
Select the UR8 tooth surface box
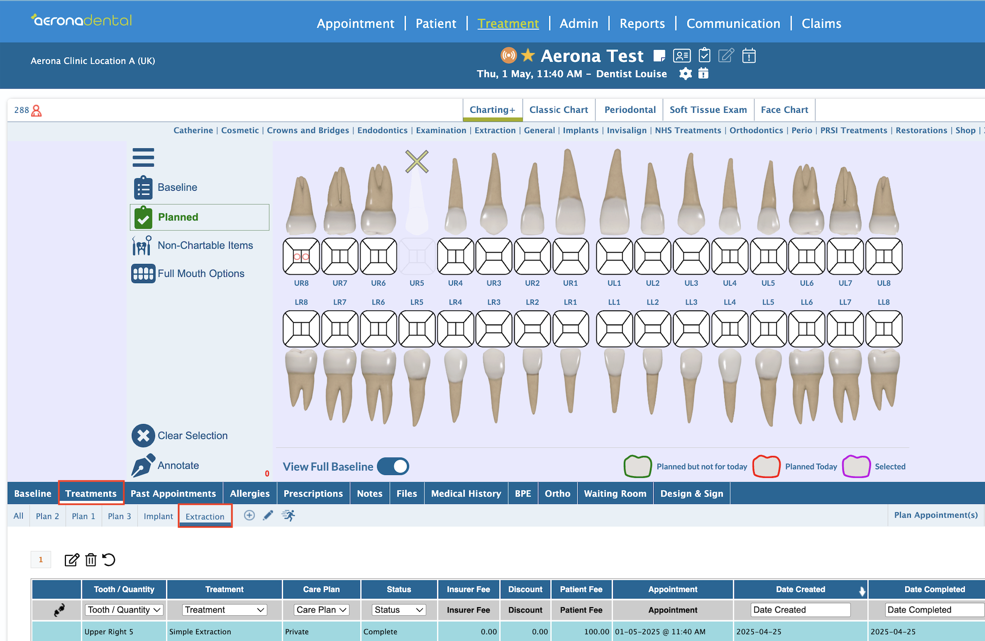coord(301,256)
